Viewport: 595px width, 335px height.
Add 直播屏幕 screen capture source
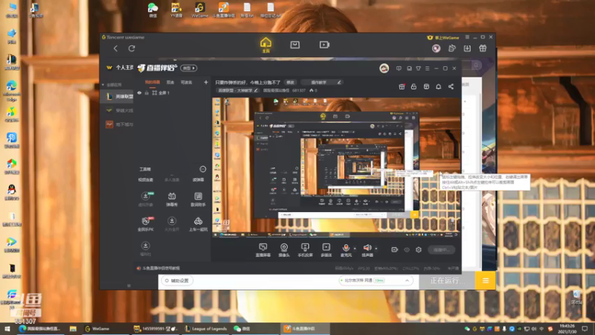point(263,250)
